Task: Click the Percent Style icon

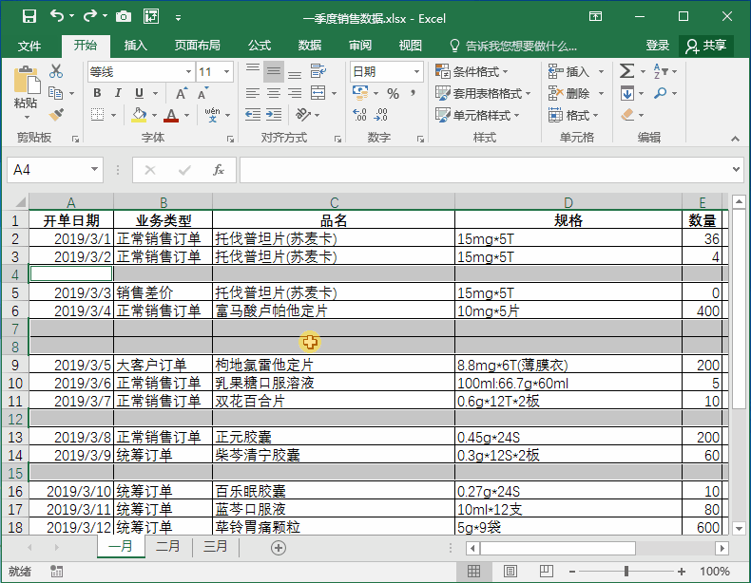Action: (394, 93)
